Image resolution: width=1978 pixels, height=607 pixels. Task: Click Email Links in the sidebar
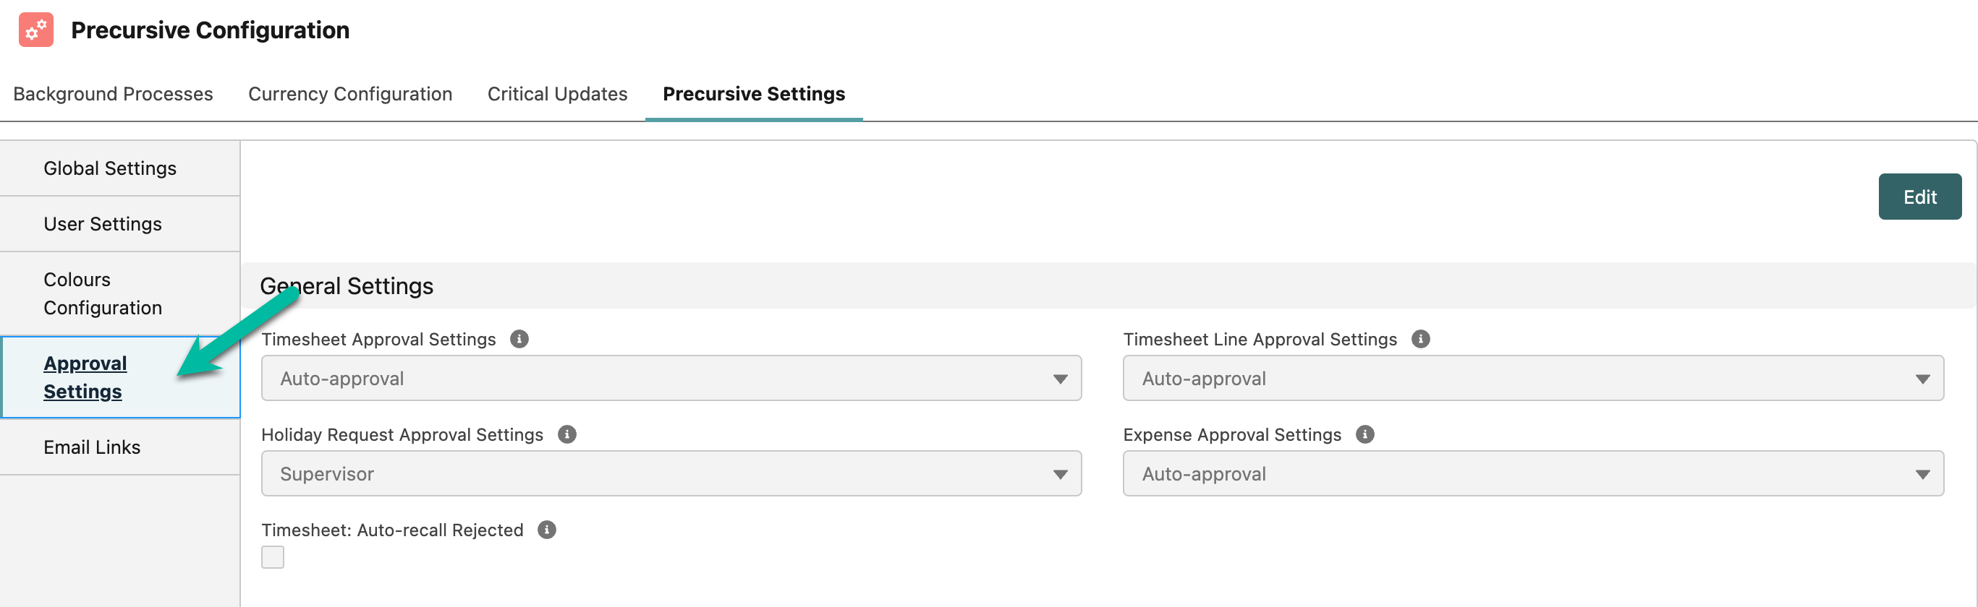92,447
